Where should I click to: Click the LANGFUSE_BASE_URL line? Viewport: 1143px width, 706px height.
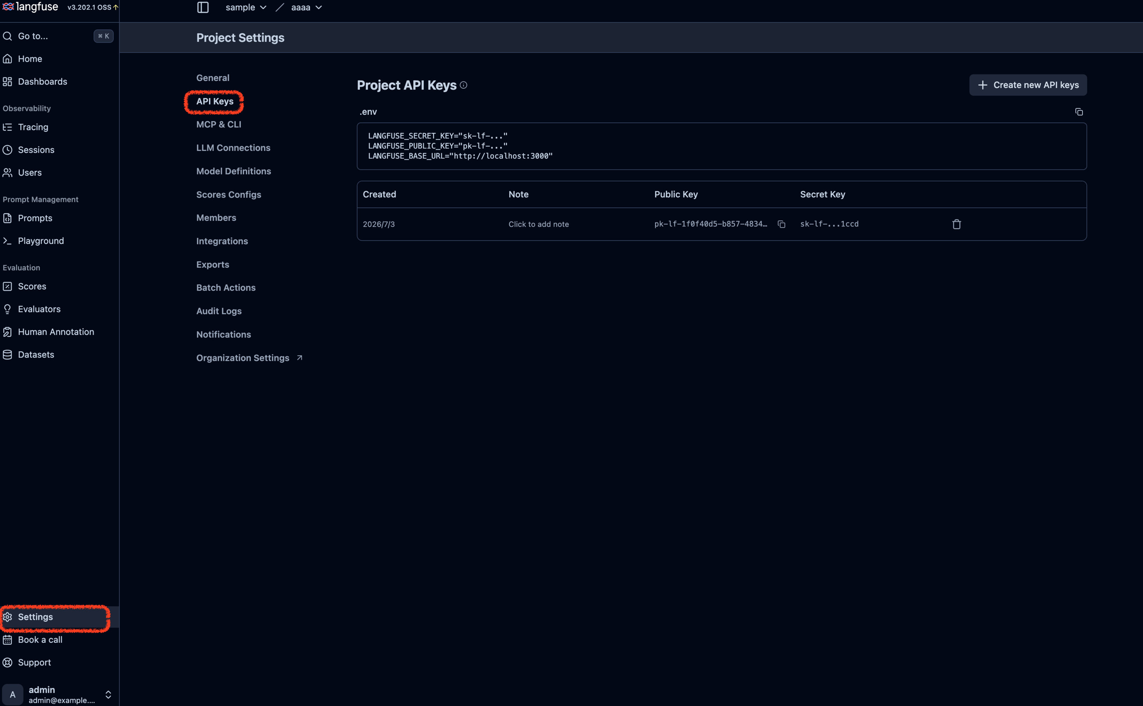point(460,156)
